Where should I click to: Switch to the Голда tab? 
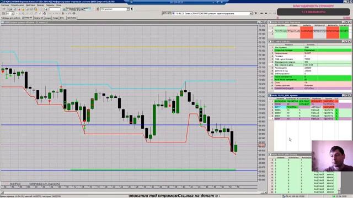(55, 18)
